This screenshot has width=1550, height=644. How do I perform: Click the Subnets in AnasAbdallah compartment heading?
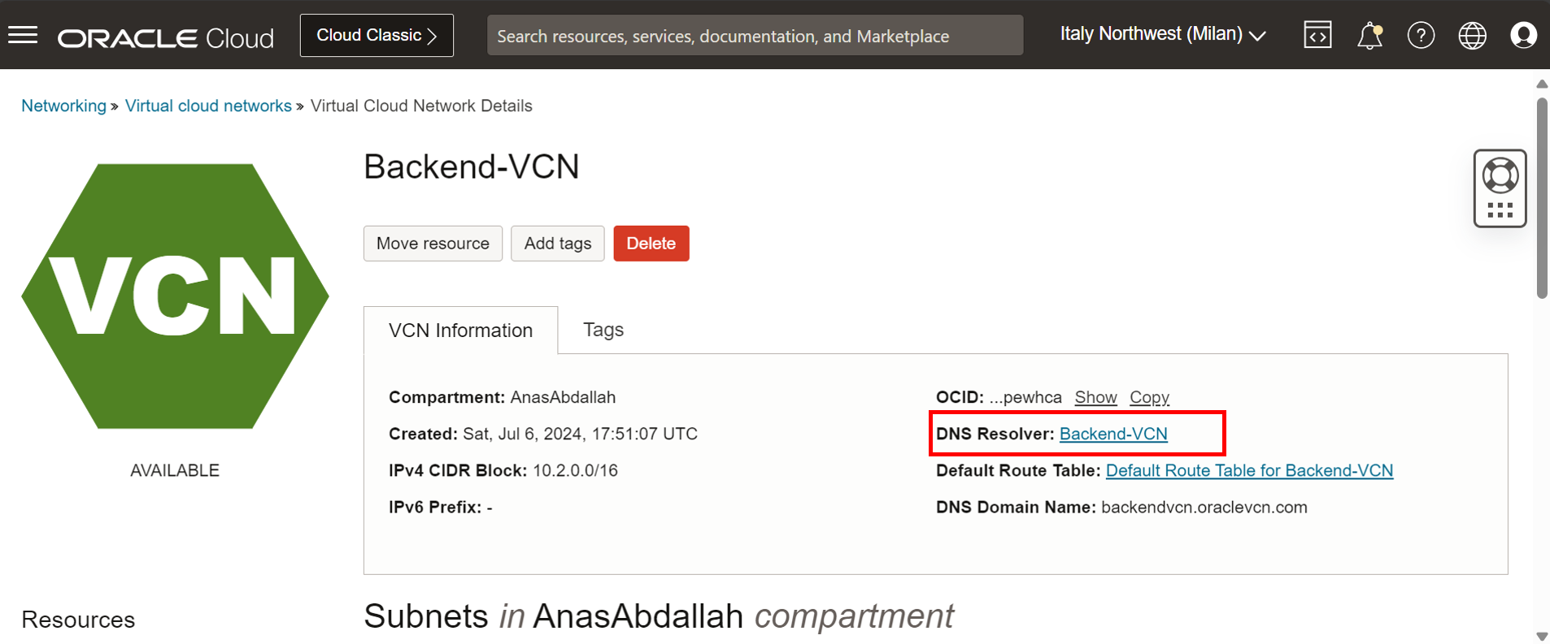tap(659, 616)
